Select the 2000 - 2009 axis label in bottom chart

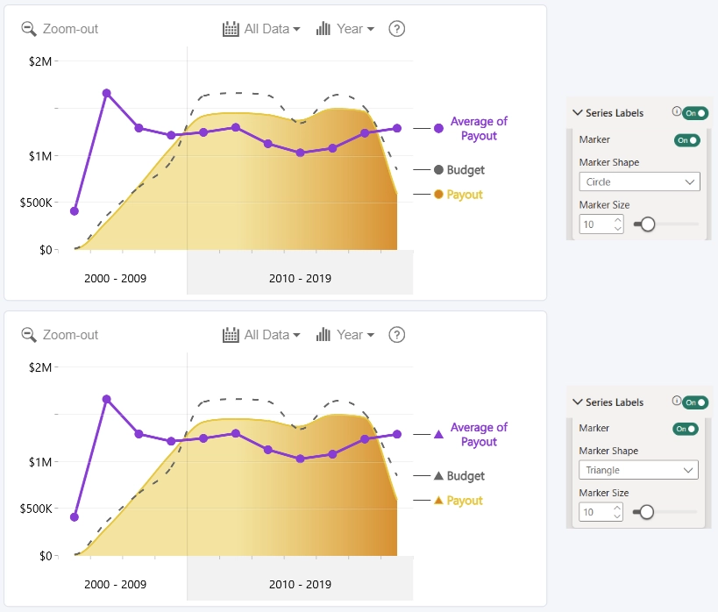tap(116, 585)
